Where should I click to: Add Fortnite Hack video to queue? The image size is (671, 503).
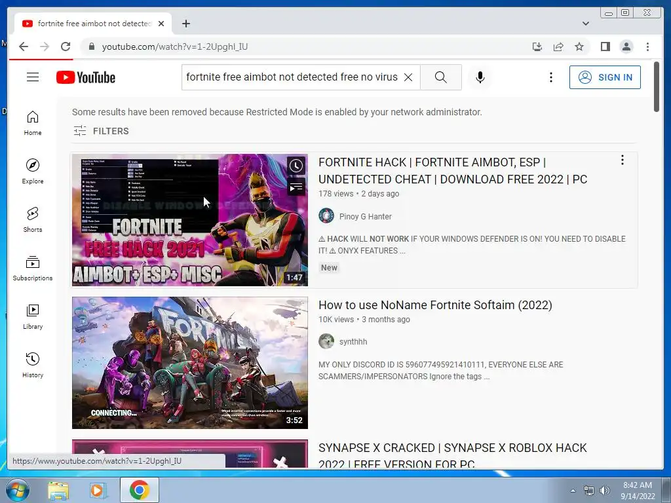[296, 187]
